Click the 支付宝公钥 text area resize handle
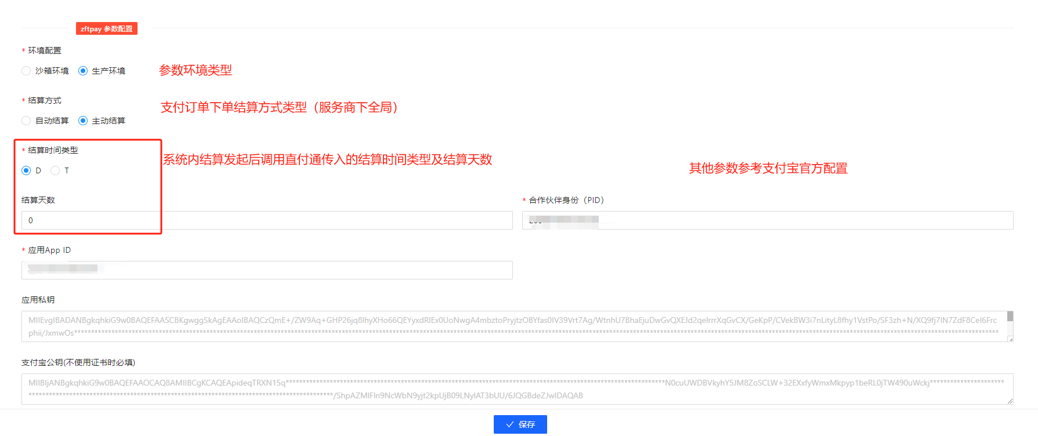Image resolution: width=1038 pixels, height=436 pixels. point(1010,401)
